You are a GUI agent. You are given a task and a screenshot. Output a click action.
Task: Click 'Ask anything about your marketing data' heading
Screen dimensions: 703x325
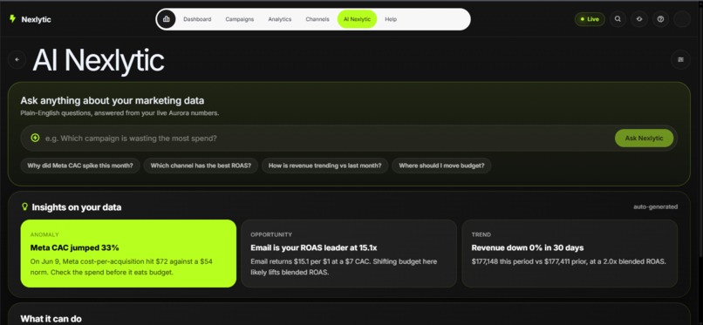(x=113, y=101)
